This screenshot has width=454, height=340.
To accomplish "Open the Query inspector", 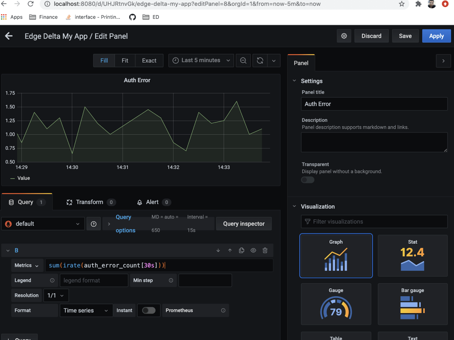I will click(244, 224).
